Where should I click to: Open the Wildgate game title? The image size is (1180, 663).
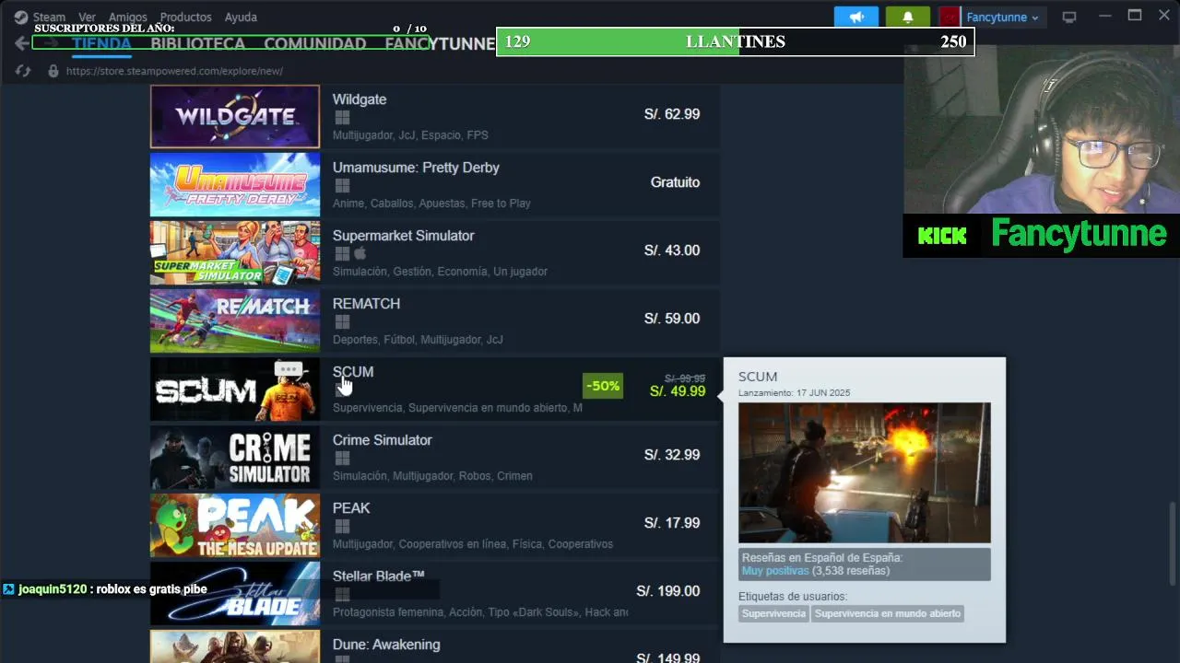point(360,99)
